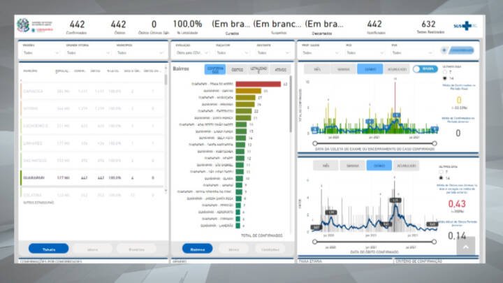
Task: Click the red 0,43 deaths average value
Action: click(x=457, y=203)
